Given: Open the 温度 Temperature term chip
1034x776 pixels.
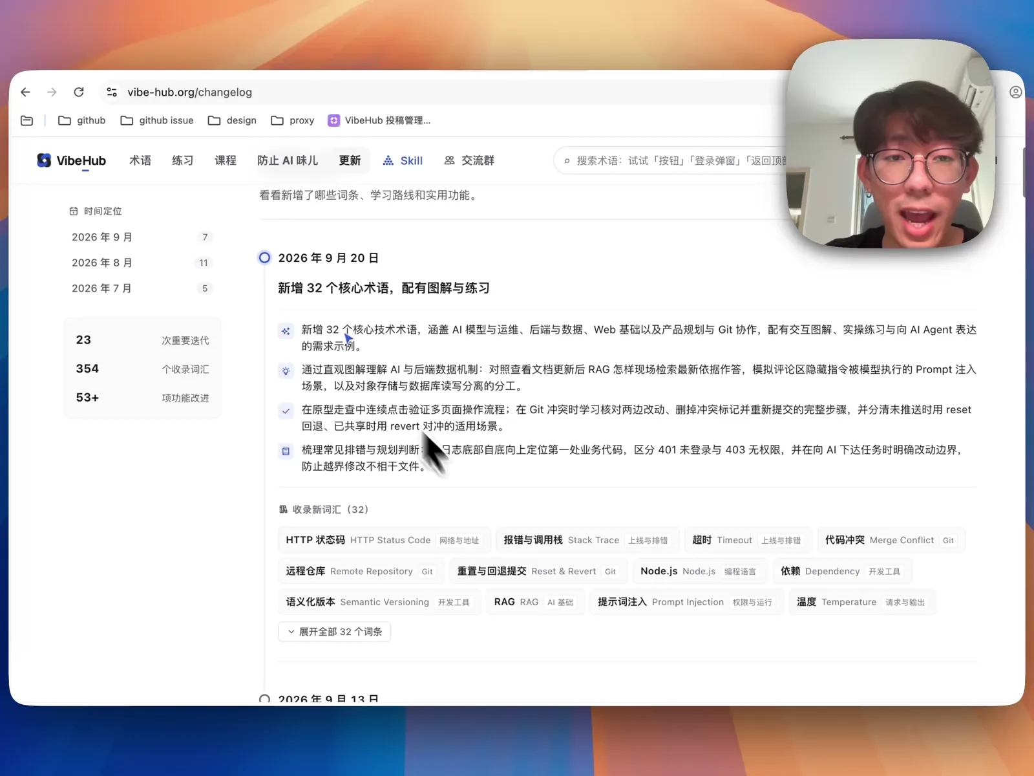Looking at the screenshot, I should (x=861, y=602).
